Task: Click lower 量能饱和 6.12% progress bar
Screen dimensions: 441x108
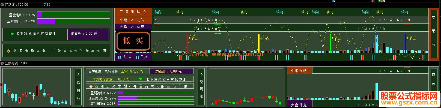Action: click(x=156, y=93)
